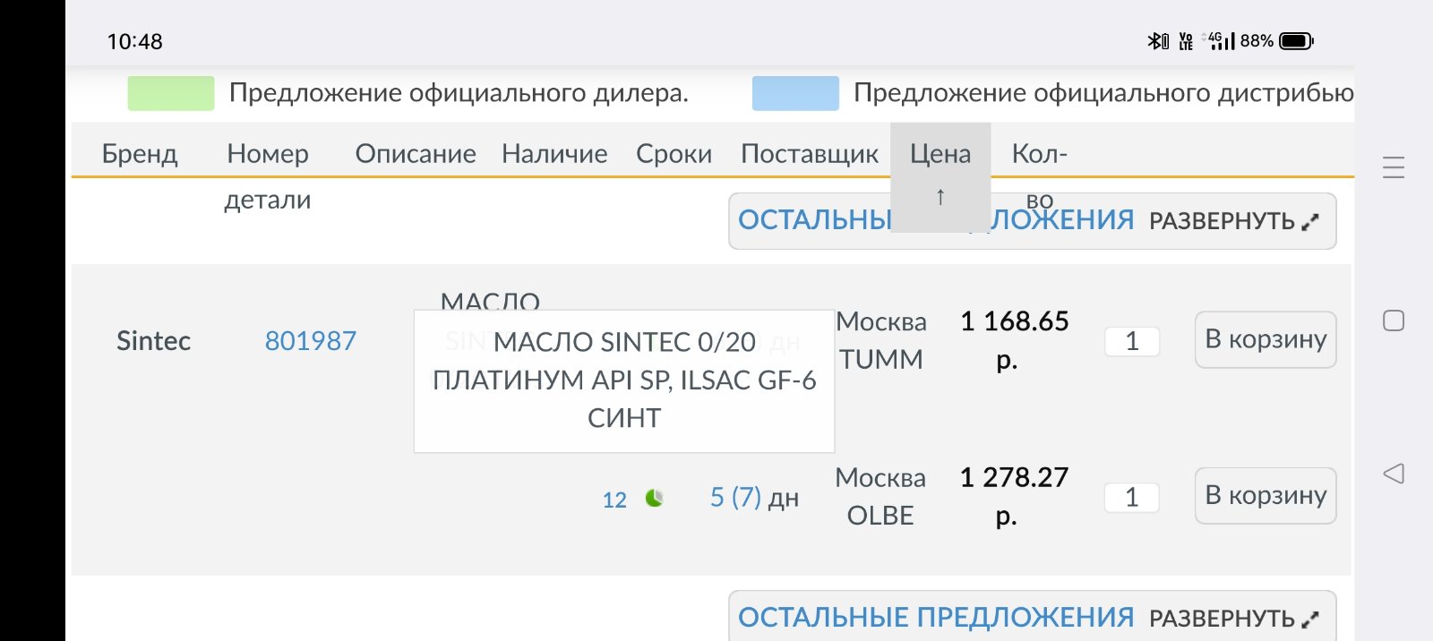Image resolution: width=1433 pixels, height=641 pixels.
Task: Click the Бренд column header
Action: [x=140, y=154]
